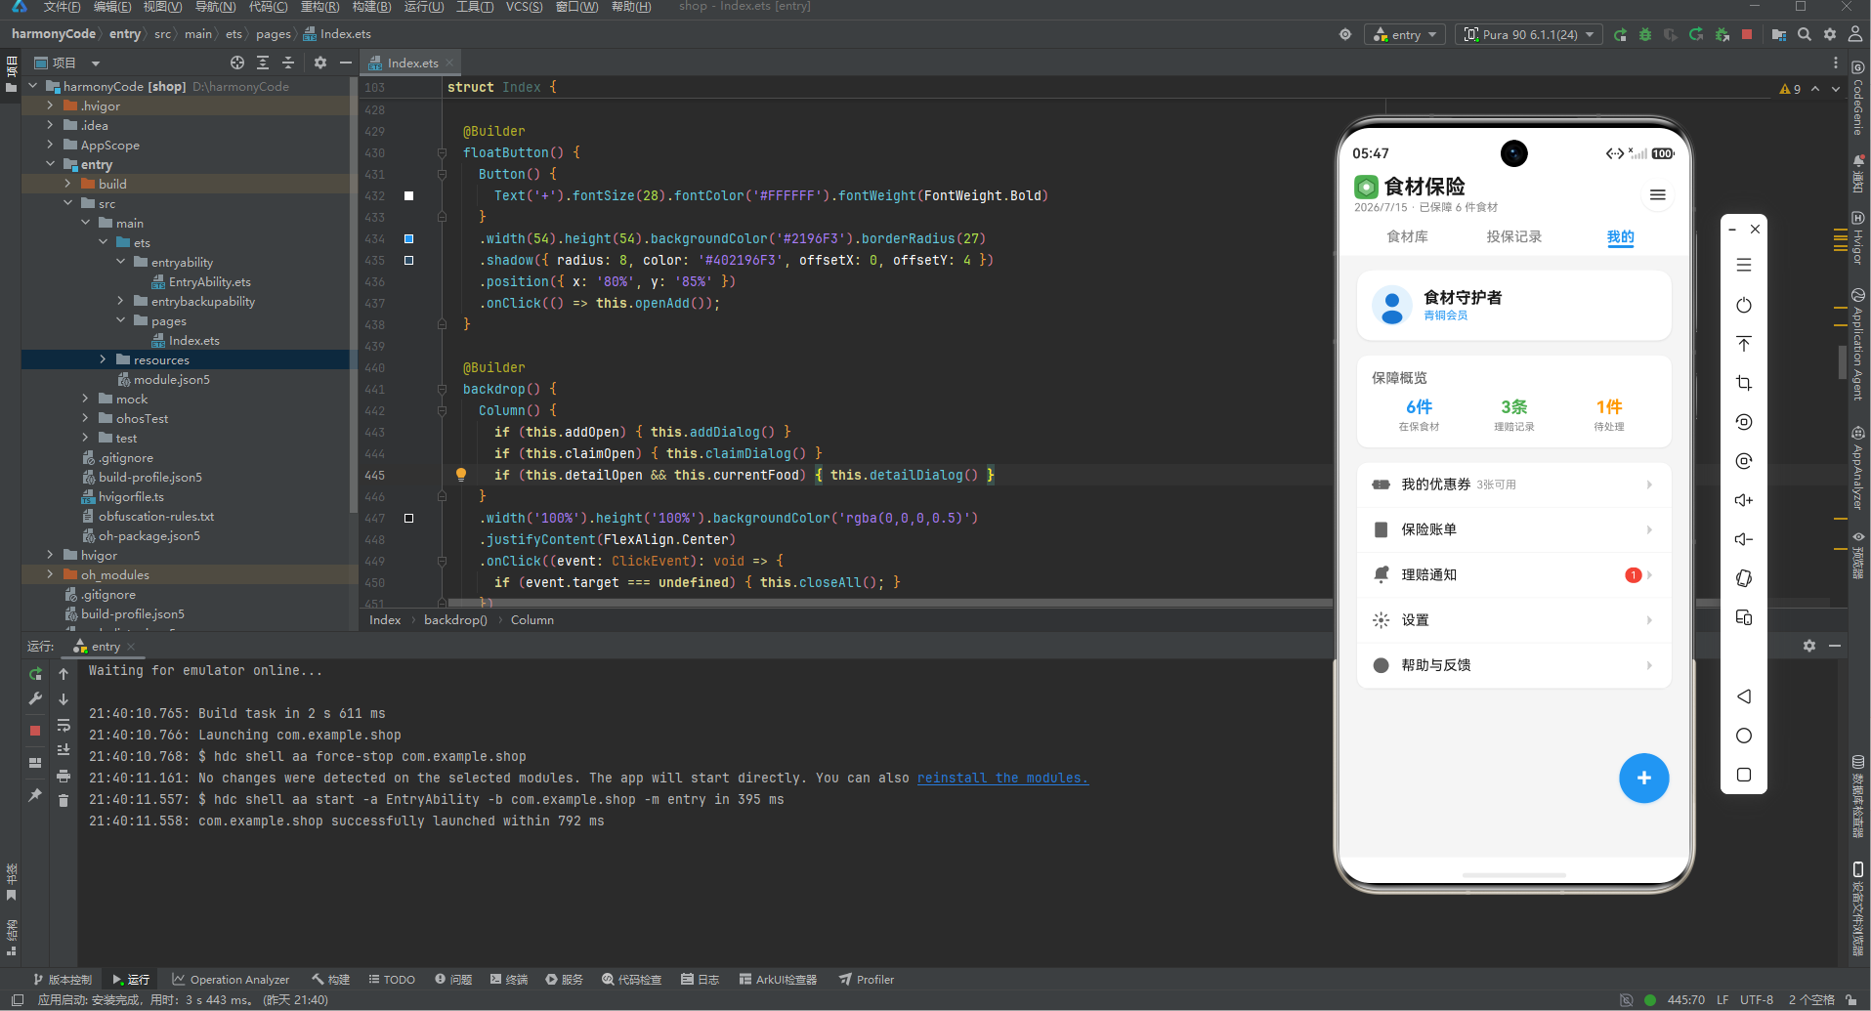Click the blue floating plus button
Screen dimensions: 1871x1011
(x=1643, y=779)
